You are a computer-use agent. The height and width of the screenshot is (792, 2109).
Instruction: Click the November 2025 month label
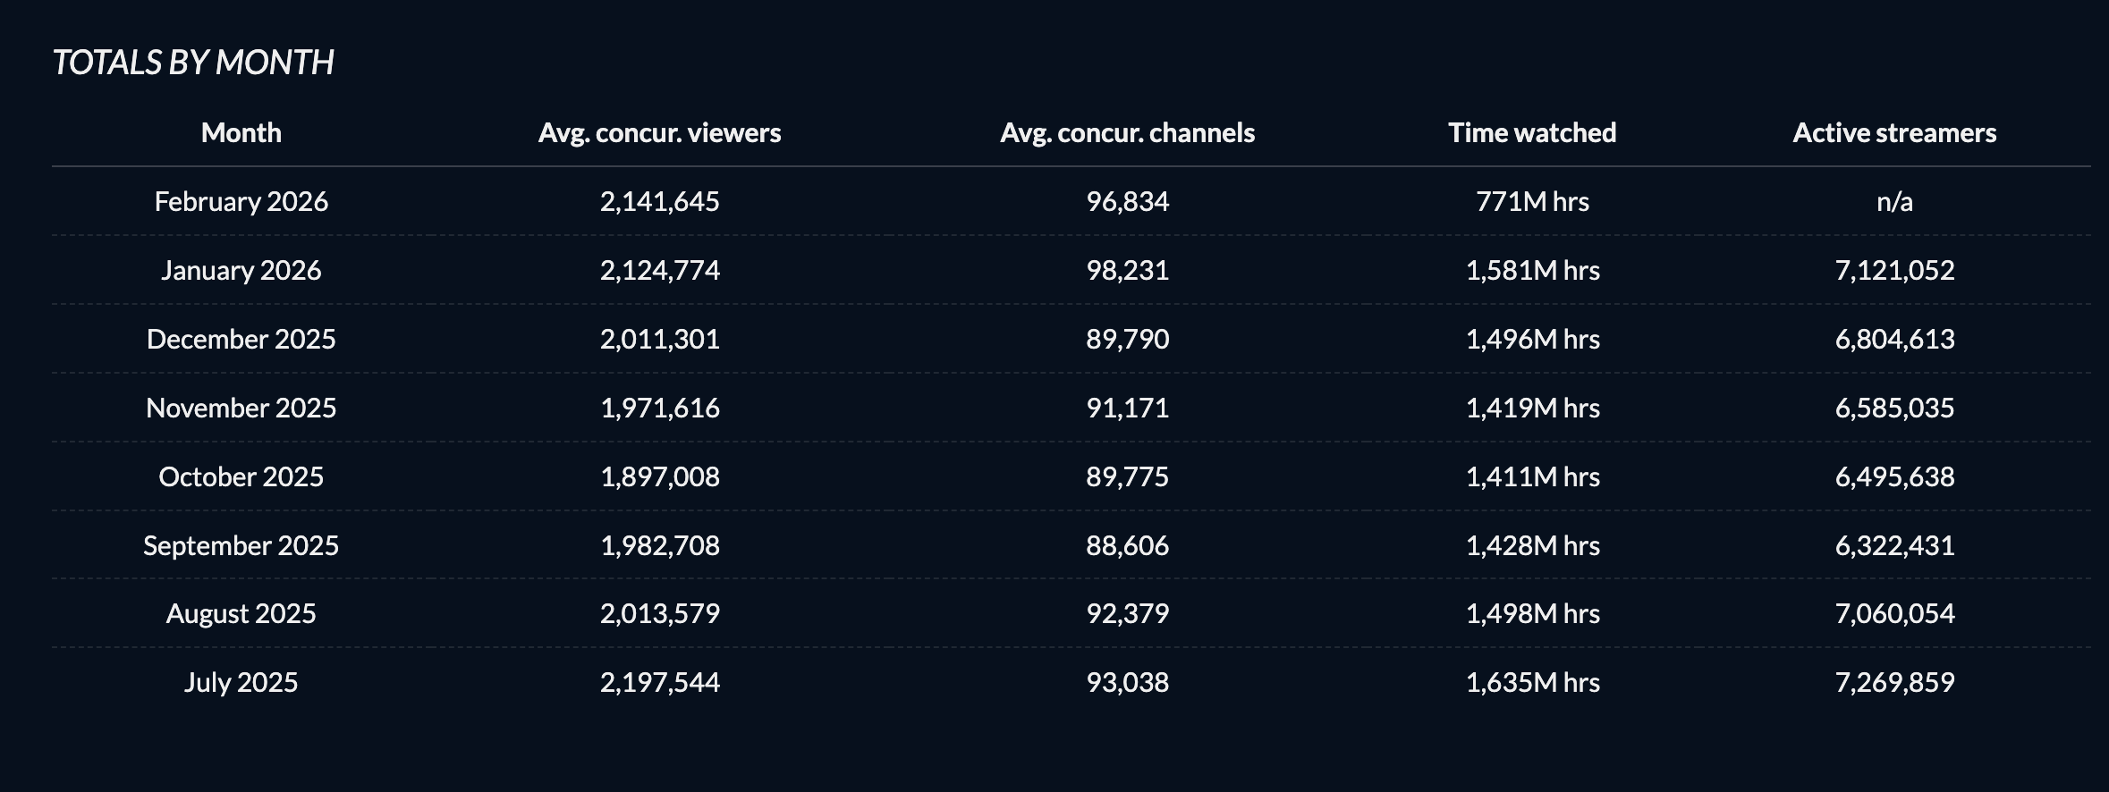(x=241, y=408)
